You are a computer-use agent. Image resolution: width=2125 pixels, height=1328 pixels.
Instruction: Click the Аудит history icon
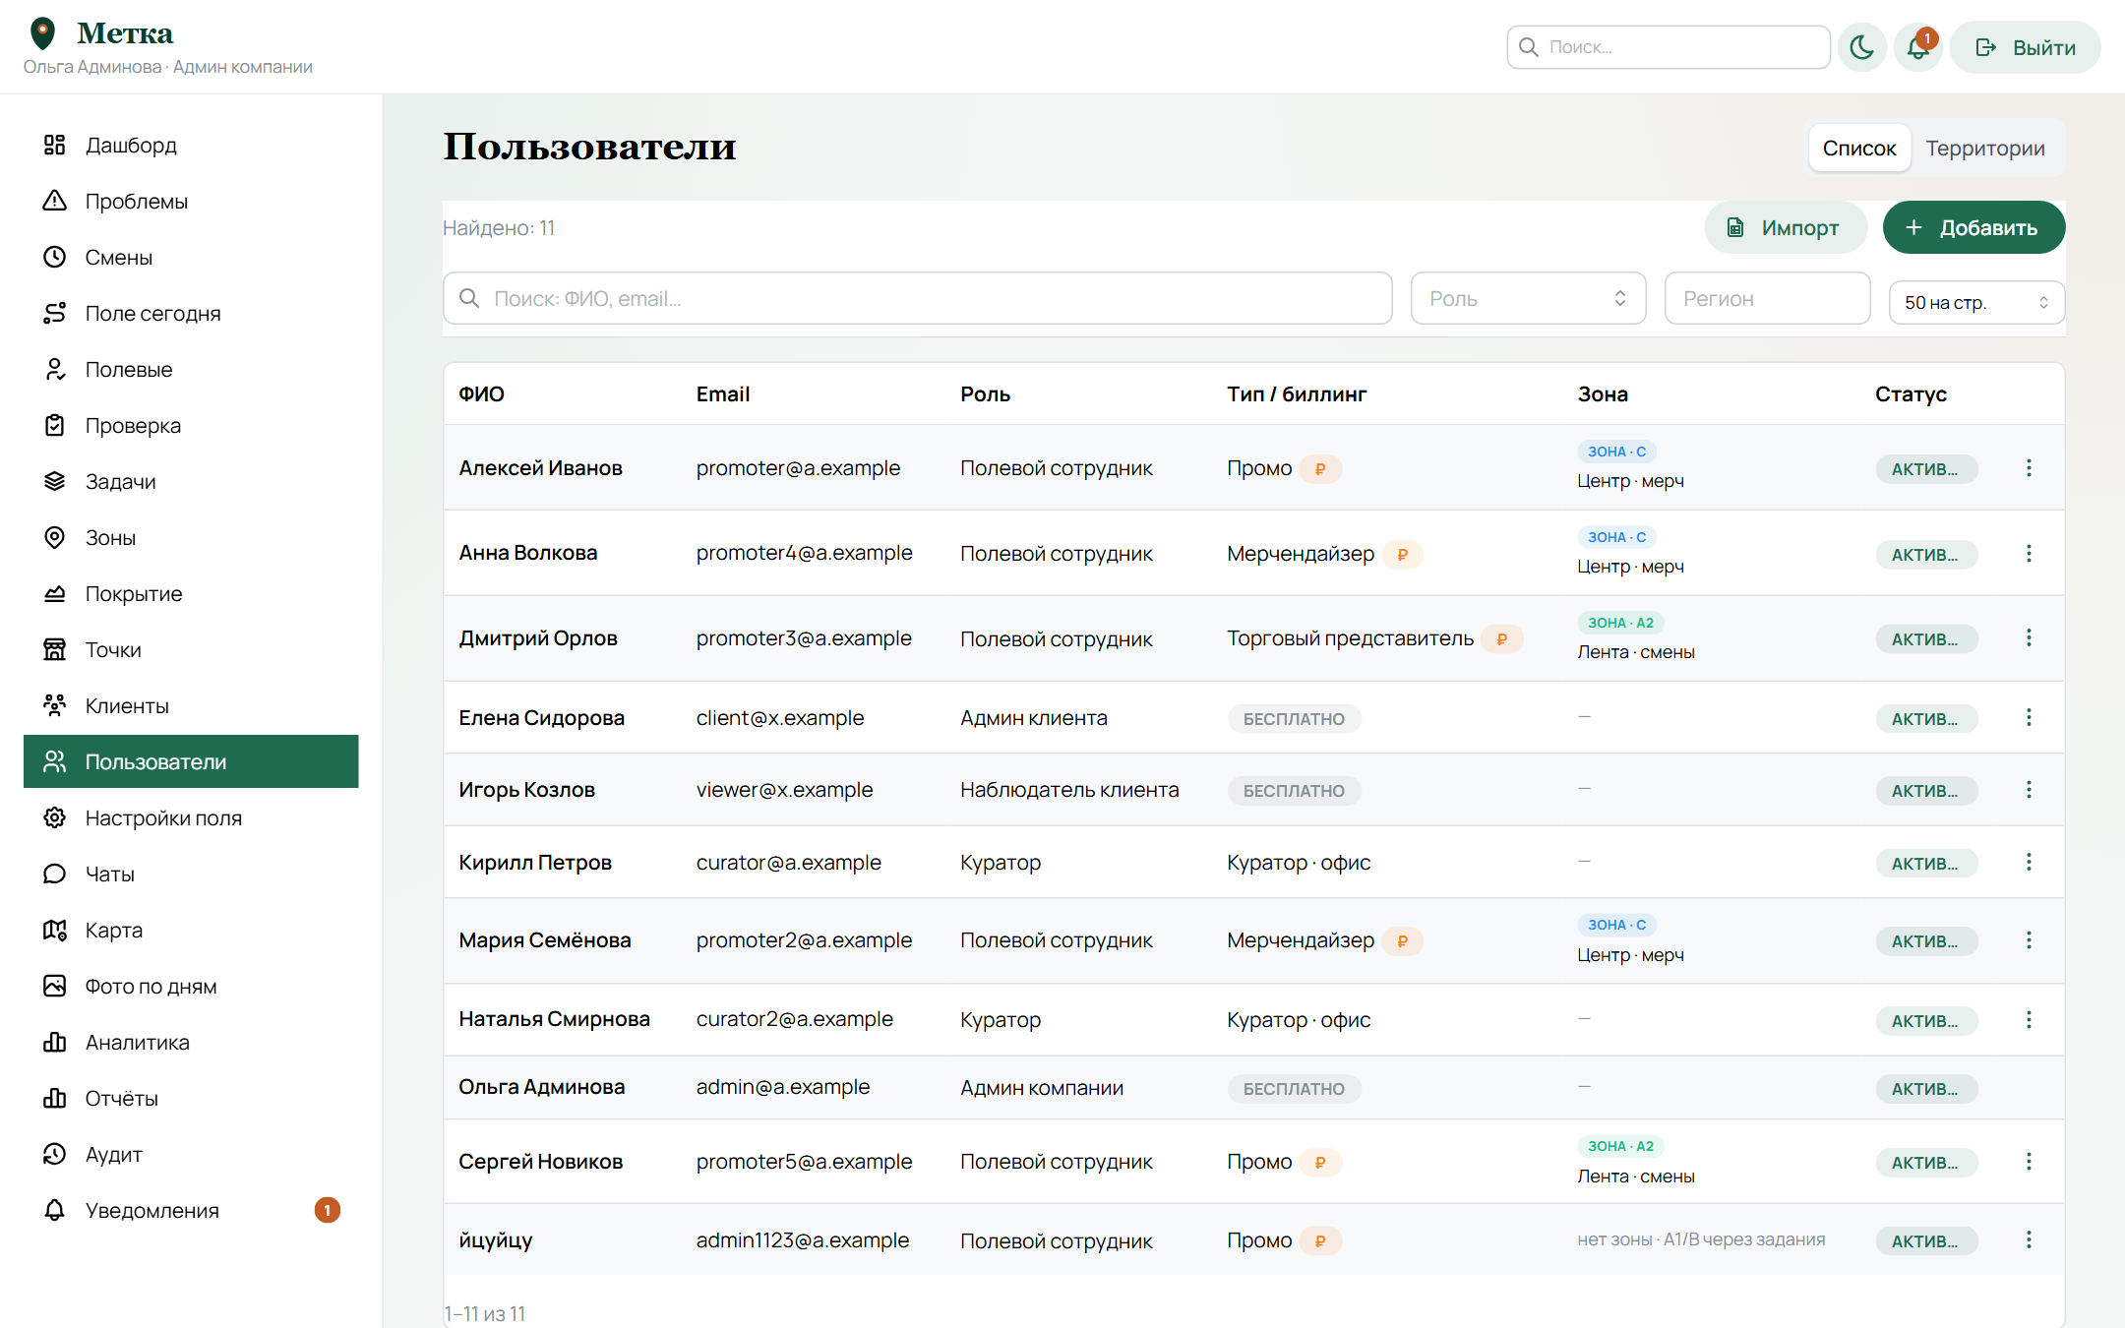55,1154
